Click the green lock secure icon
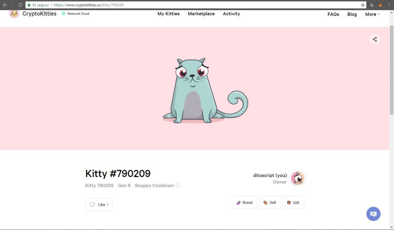Screen dimensions: 394x230 click(29, 5)
